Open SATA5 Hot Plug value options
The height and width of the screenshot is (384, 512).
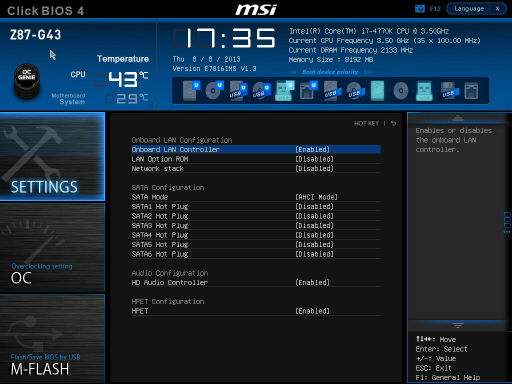pos(314,244)
